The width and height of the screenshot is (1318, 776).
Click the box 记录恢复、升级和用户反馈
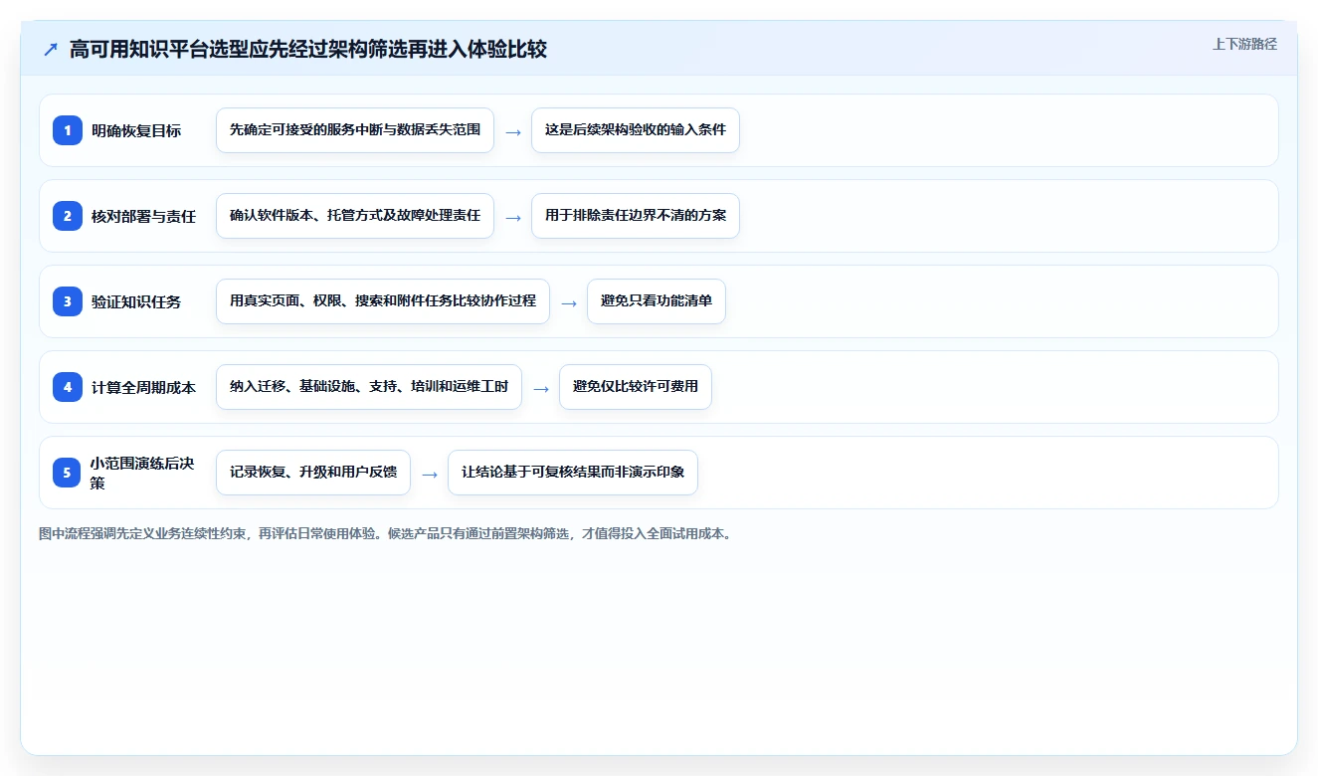(x=313, y=473)
